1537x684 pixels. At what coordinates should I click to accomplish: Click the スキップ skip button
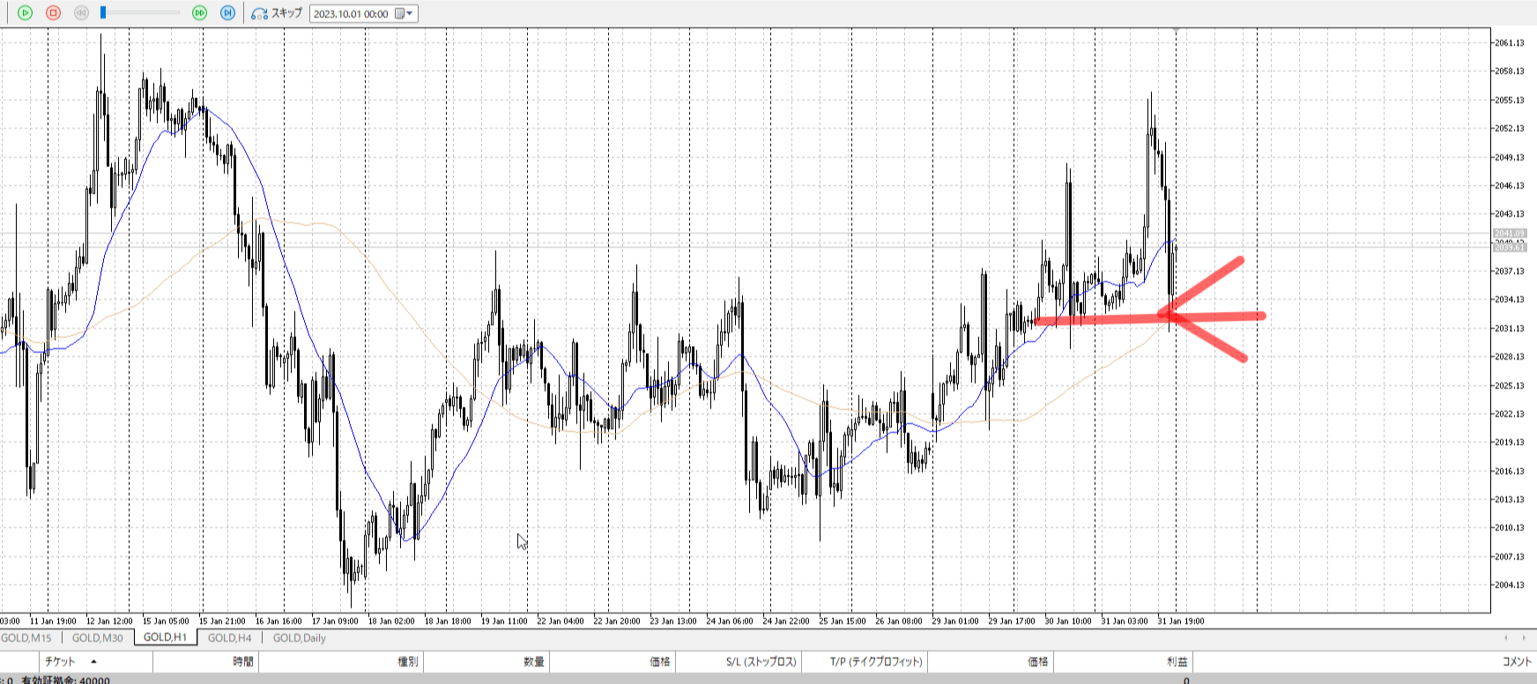point(277,13)
